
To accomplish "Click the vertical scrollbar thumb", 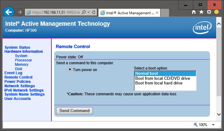I will (219, 62).
